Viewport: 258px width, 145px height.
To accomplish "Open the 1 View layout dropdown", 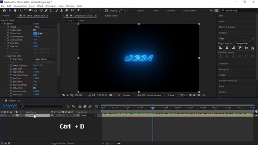I will point(173,95).
